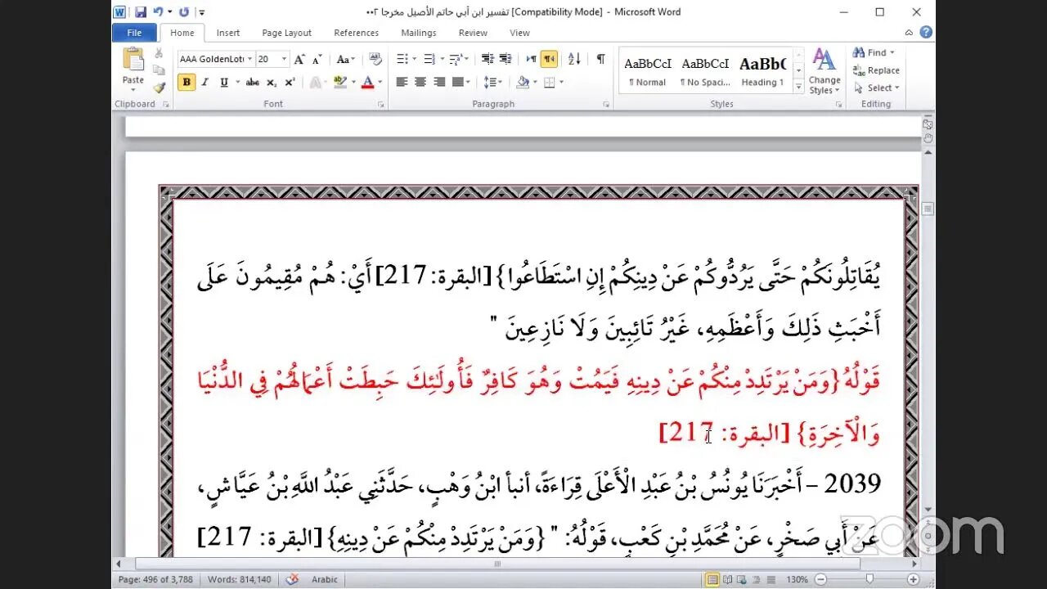
Task: Click the Replace button
Action: (876, 70)
